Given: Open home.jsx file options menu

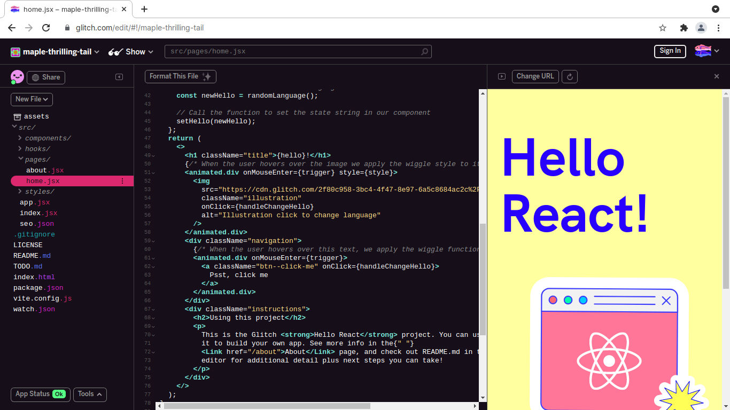Looking at the screenshot, I should pyautogui.click(x=122, y=181).
